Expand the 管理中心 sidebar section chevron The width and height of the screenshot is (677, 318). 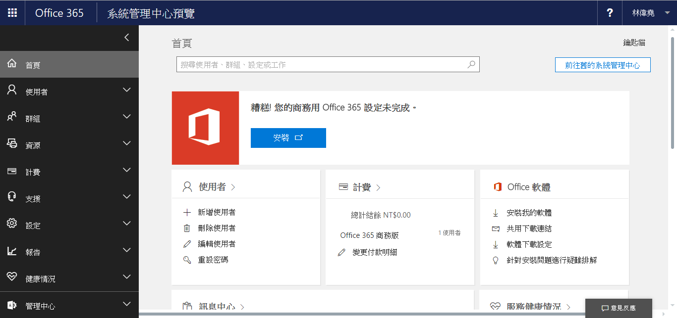pyautogui.click(x=127, y=304)
